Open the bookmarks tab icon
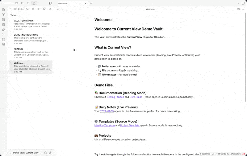Screen dimensions: 247x156 point(28,3)
